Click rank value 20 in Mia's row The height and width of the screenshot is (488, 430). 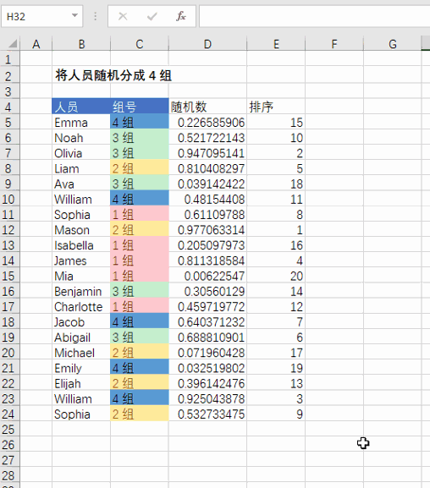click(x=276, y=276)
